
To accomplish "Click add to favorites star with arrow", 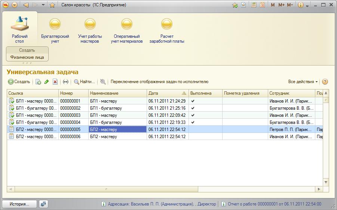I will coord(235,5).
